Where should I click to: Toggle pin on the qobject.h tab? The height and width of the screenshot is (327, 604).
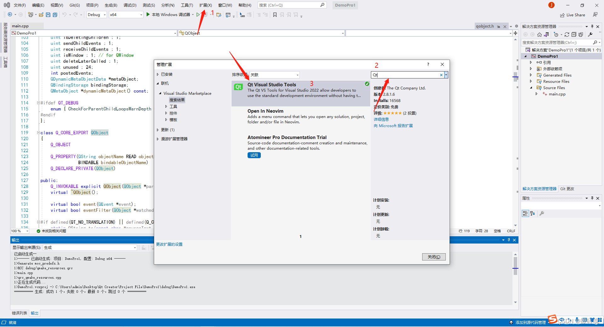(499, 27)
